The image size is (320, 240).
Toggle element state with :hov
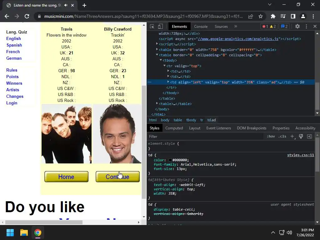click(x=271, y=136)
